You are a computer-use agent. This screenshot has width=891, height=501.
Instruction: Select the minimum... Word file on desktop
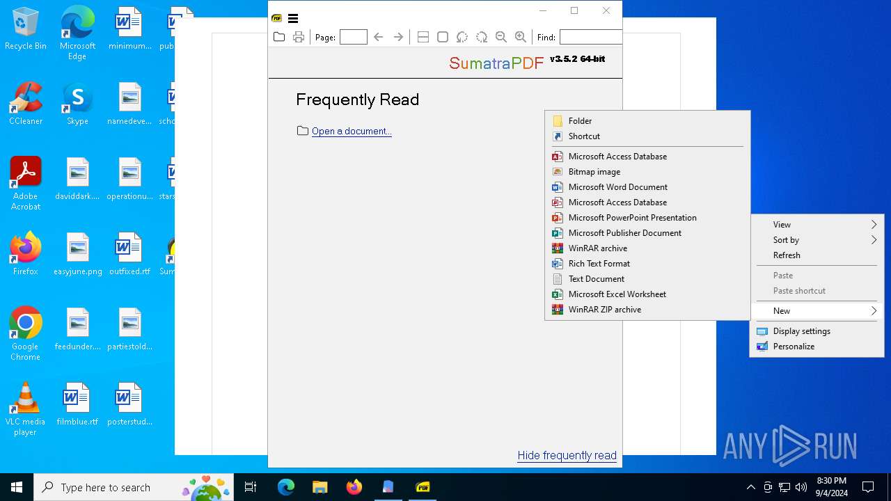[x=129, y=29]
